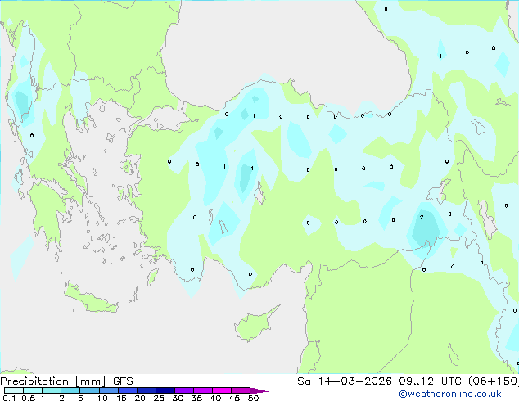This screenshot has width=519, height=401.
Task: Click the 'GFS' model label
Action: 123,381
